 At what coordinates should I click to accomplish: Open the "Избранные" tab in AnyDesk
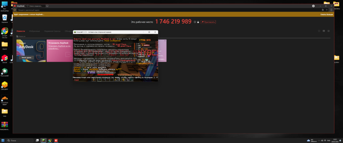tap(35, 31)
